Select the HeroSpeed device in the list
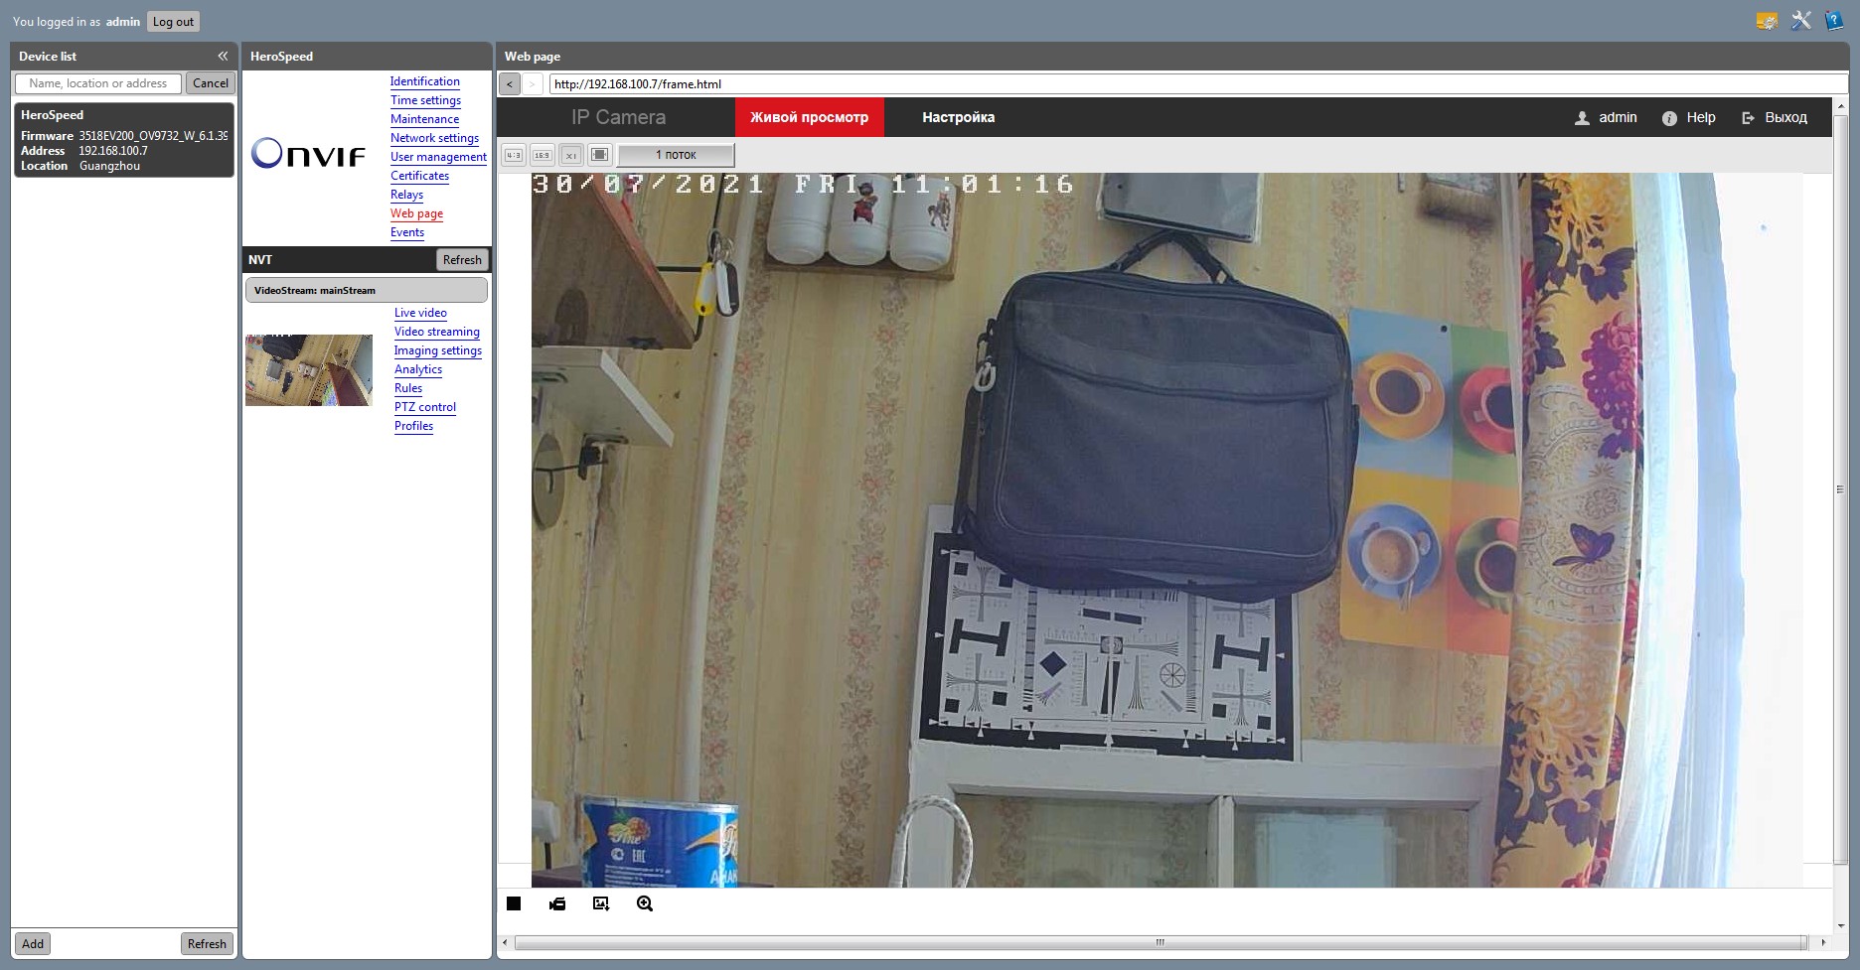This screenshot has height=970, width=1860. 124,140
